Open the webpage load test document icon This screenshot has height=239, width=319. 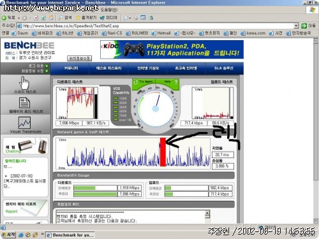24,103
